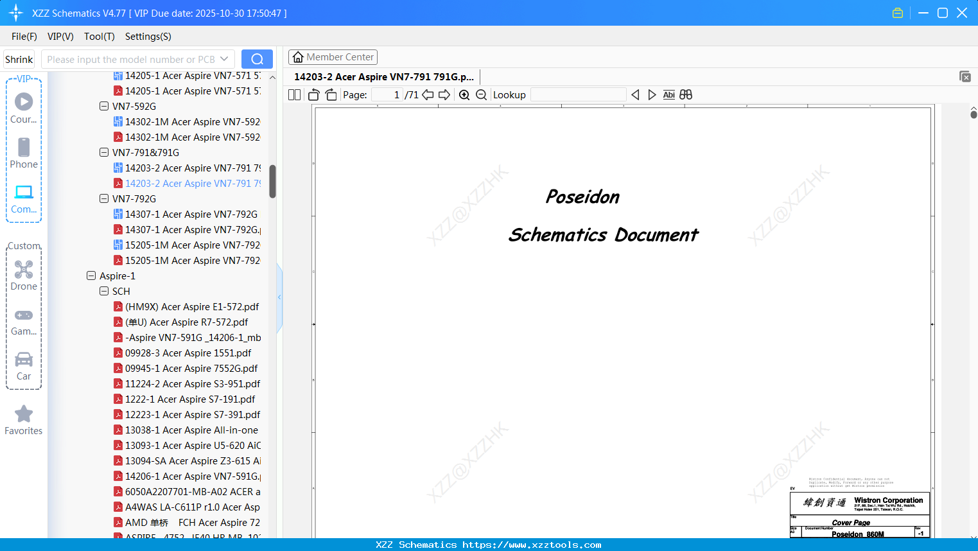This screenshot has height=551, width=978.
Task: Open "09945-1 Acer Aspire 7552G.pdf"
Action: pyautogui.click(x=186, y=368)
